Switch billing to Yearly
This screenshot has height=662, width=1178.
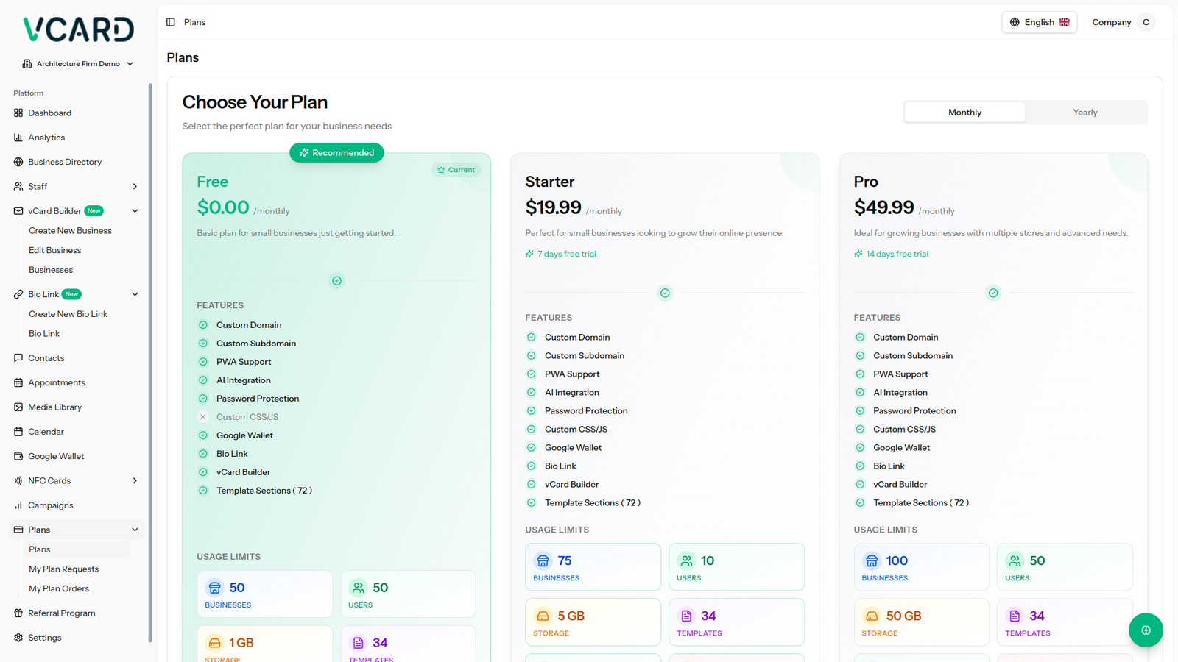click(1084, 113)
